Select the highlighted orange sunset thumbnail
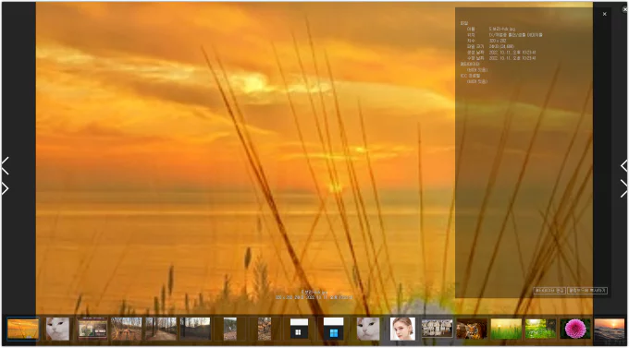Image resolution: width=629 pixels, height=348 pixels. [x=23, y=329]
